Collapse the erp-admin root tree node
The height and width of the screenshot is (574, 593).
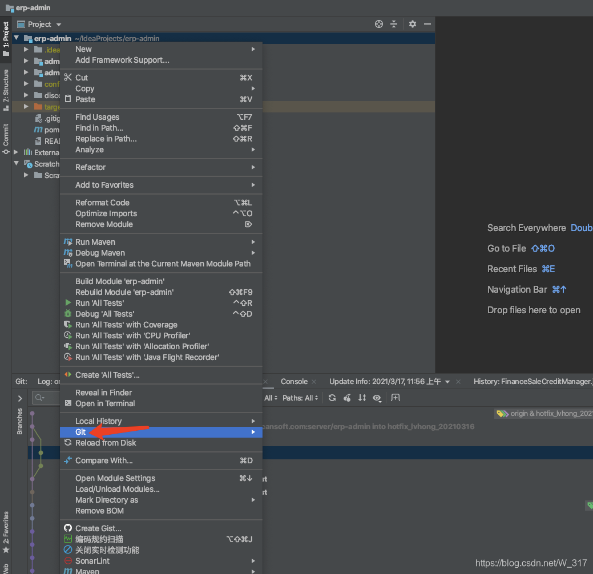17,39
